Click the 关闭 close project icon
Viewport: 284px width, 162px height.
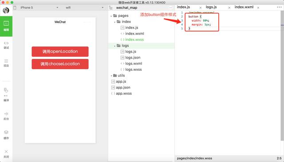click(6, 154)
